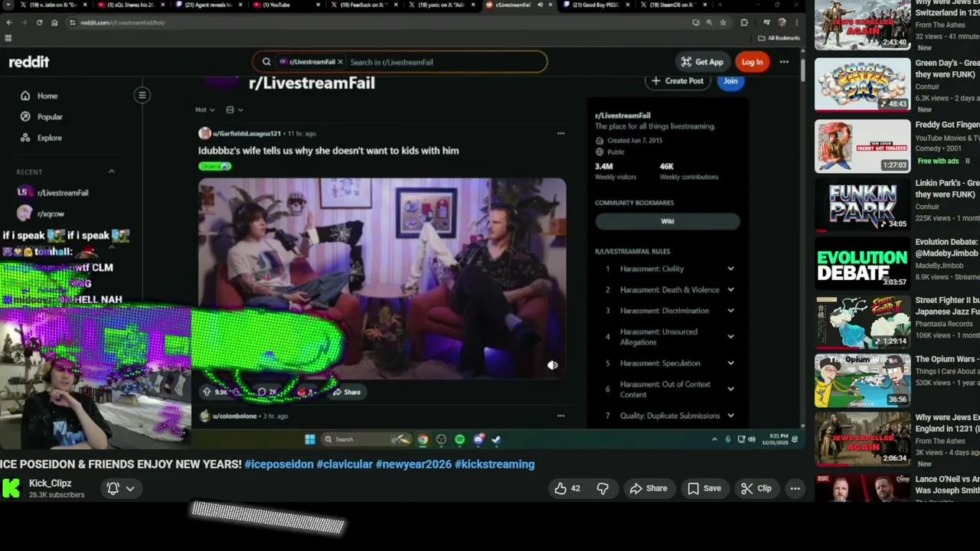Open the #clavicular hashtag link

345,464
